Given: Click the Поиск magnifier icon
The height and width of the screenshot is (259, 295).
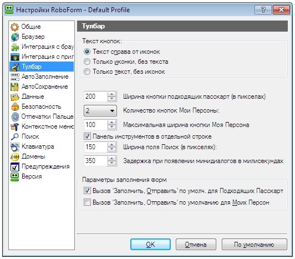Looking at the screenshot, I should click(14, 136).
